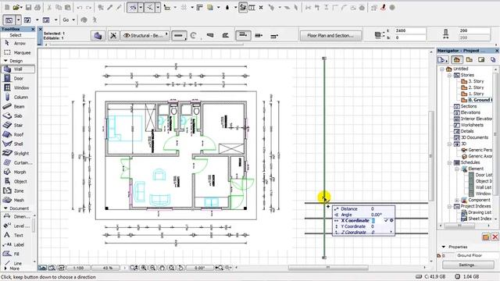Toggle trapezoid wall geometry method

click(x=210, y=36)
